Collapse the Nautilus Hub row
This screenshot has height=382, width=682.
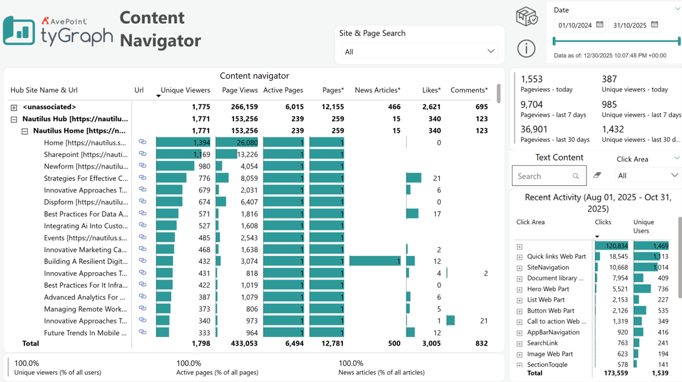click(14, 119)
